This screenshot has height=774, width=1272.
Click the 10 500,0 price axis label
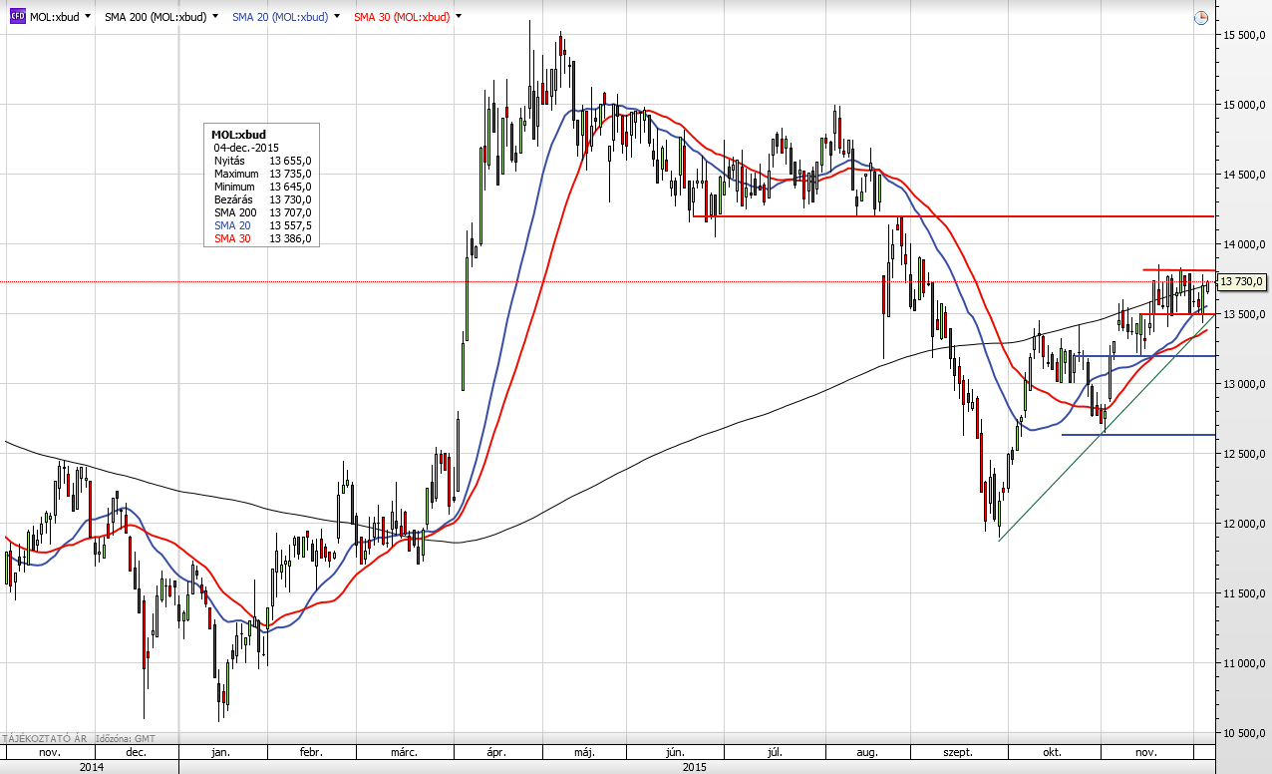[1246, 733]
